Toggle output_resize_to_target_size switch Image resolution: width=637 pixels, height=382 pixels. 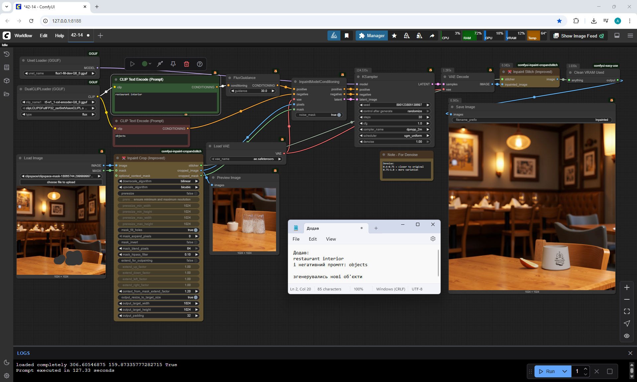195,297
